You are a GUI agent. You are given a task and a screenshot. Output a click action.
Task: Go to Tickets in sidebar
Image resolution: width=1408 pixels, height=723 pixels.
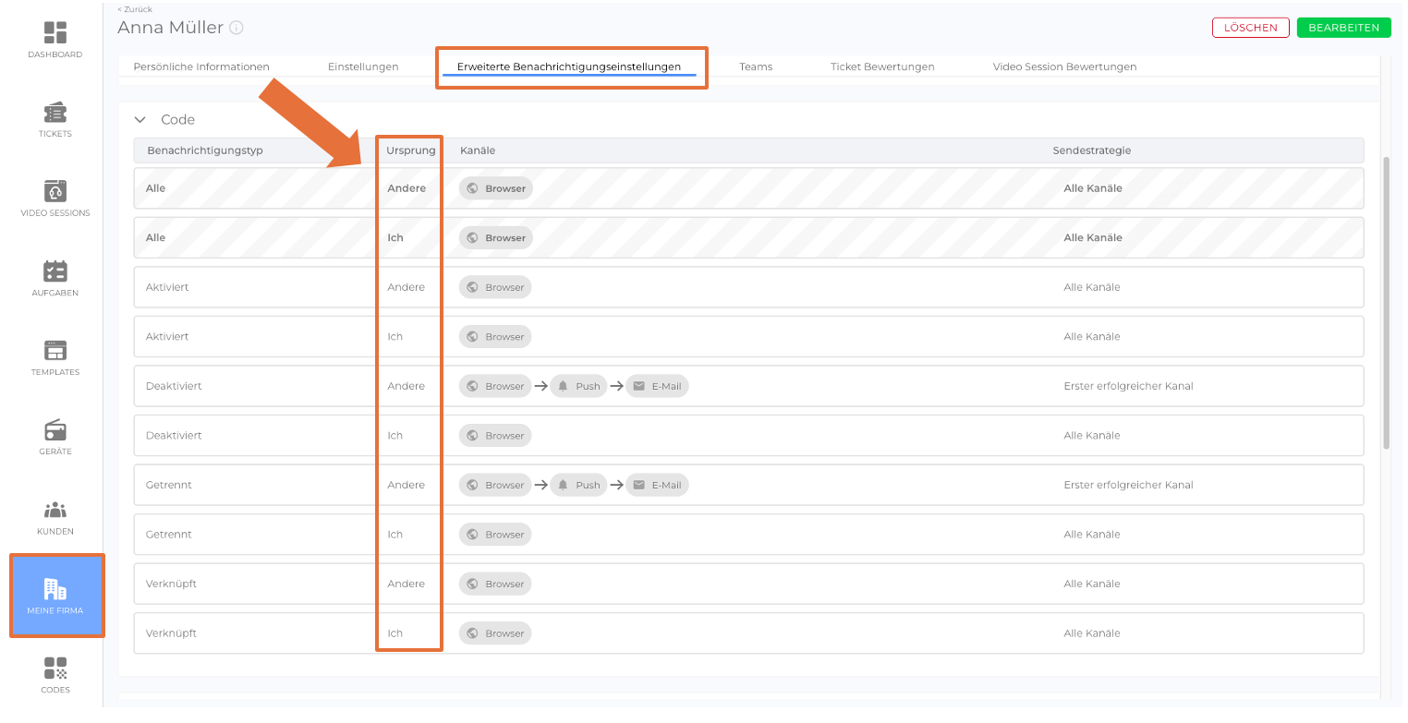55,113
